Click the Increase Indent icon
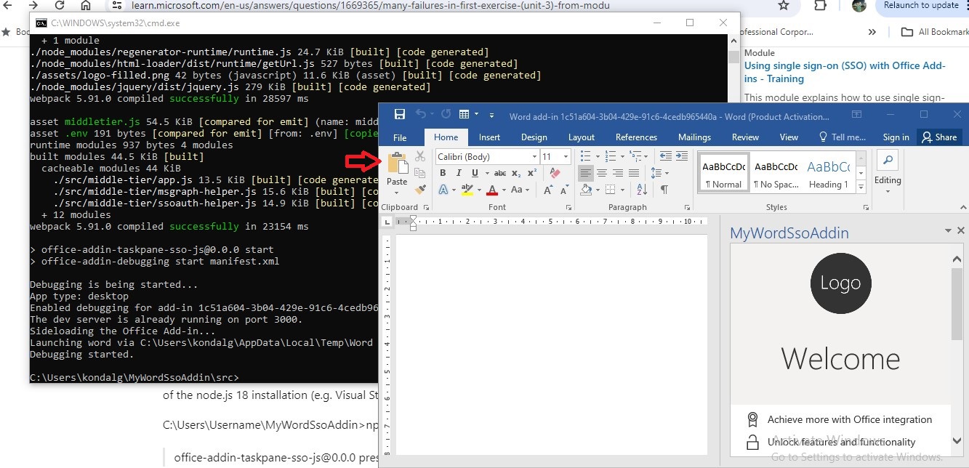The height and width of the screenshot is (468, 969). click(x=682, y=156)
